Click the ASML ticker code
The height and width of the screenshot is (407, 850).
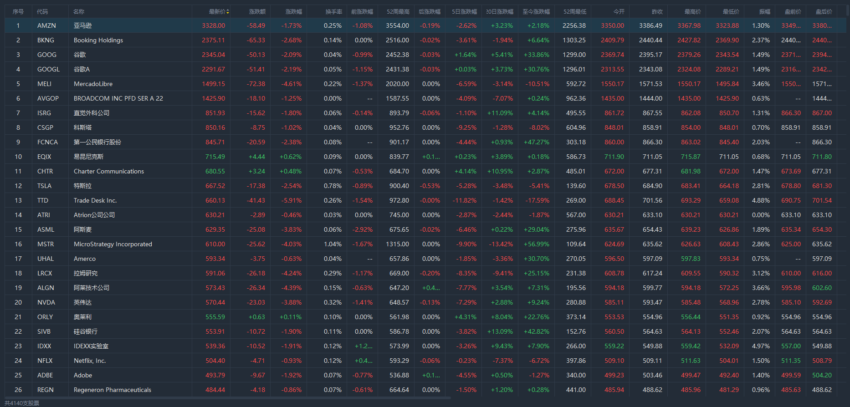pos(46,229)
